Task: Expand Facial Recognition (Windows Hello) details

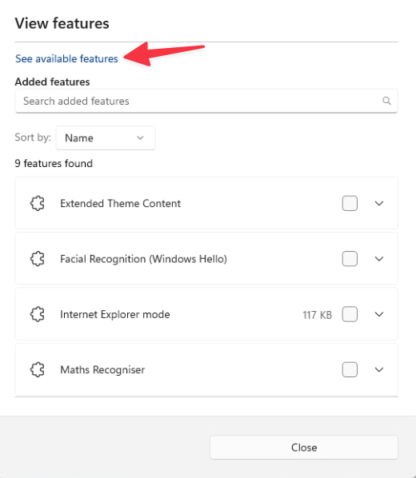Action: [379, 259]
